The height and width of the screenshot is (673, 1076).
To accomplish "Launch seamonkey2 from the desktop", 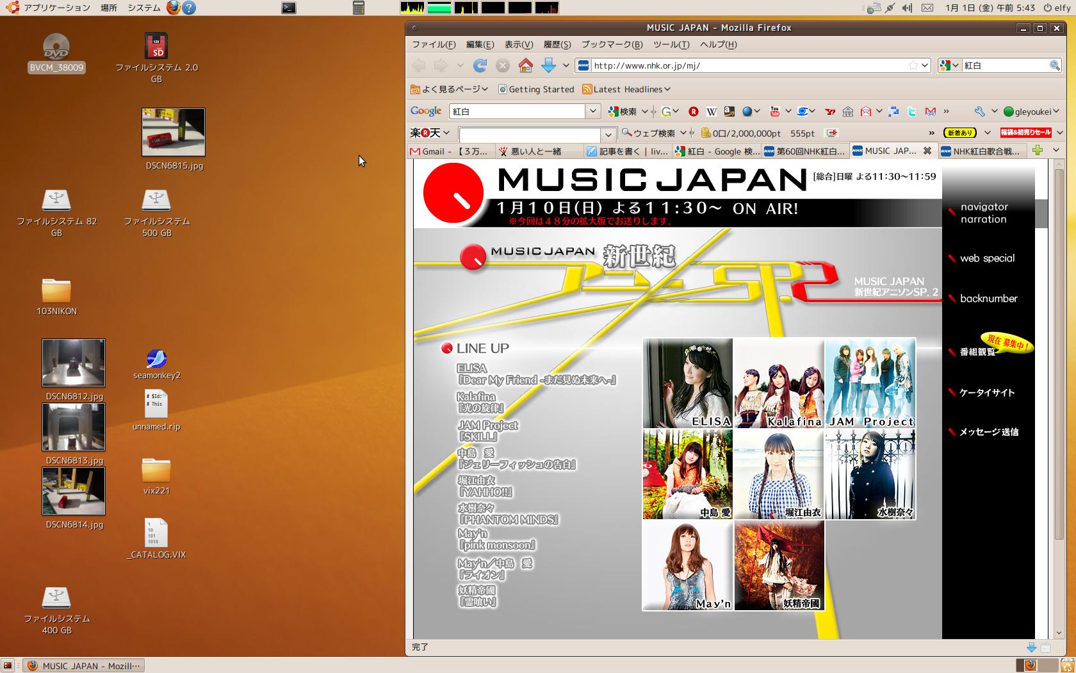I will click(x=157, y=364).
